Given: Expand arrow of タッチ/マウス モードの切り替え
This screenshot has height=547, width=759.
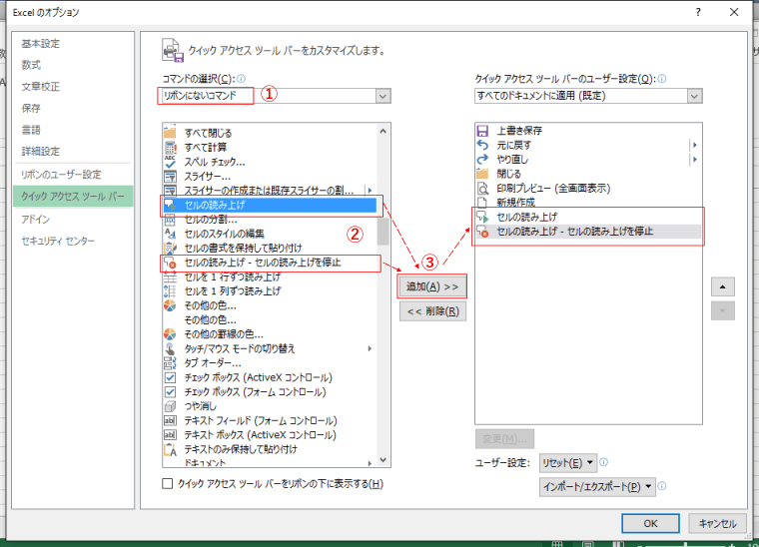Looking at the screenshot, I should pyautogui.click(x=370, y=348).
